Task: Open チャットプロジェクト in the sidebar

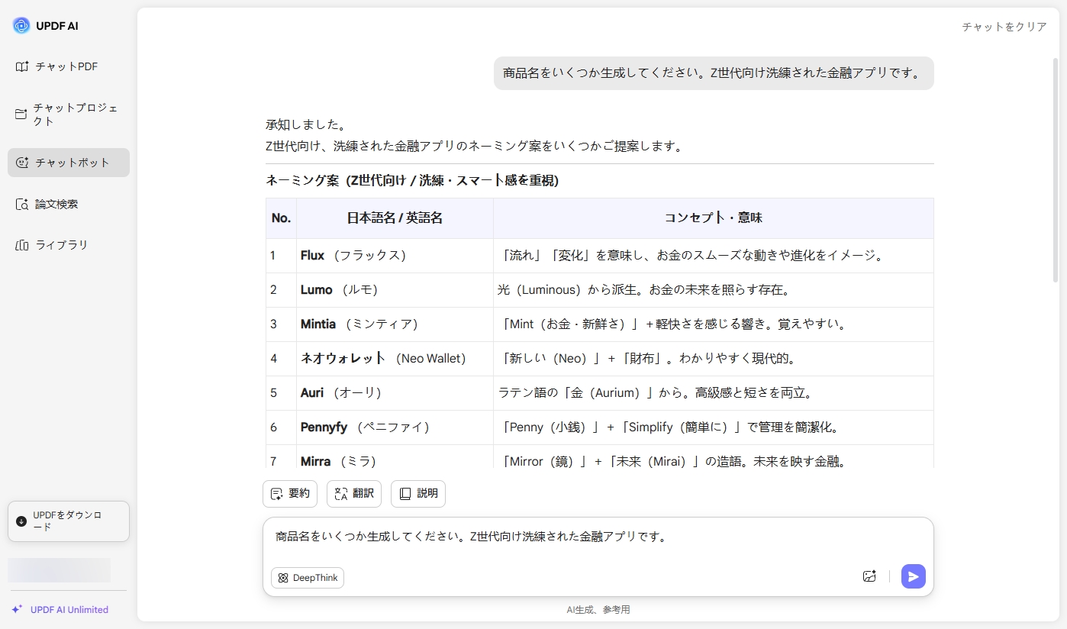Action: coord(69,115)
